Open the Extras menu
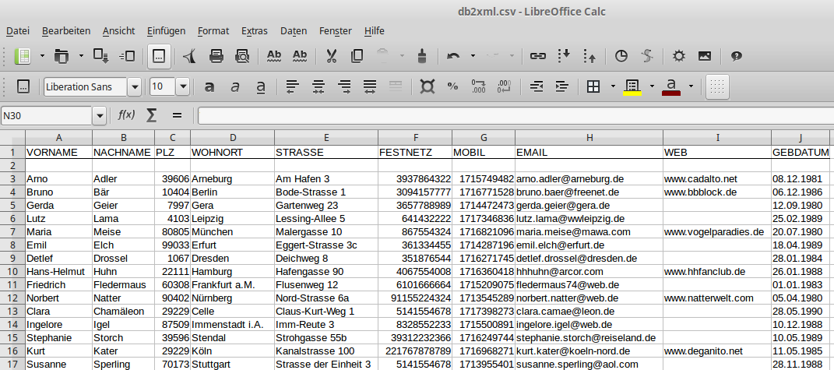 [255, 31]
